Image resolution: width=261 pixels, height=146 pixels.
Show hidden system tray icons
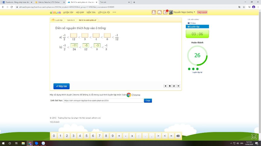[x=231, y=143]
